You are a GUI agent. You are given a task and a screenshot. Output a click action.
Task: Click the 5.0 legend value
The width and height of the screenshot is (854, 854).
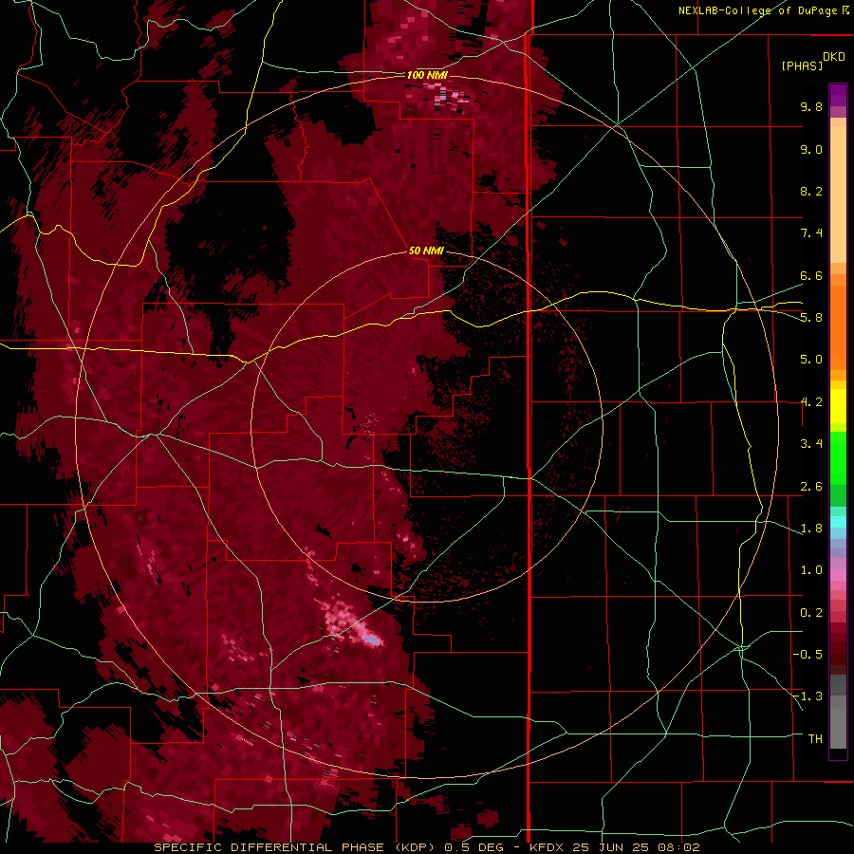[811, 360]
